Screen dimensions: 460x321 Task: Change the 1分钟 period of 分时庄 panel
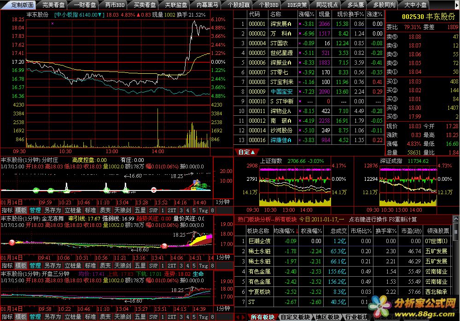click(223, 202)
